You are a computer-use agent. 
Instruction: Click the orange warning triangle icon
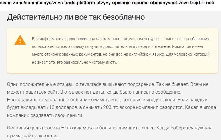20,40
